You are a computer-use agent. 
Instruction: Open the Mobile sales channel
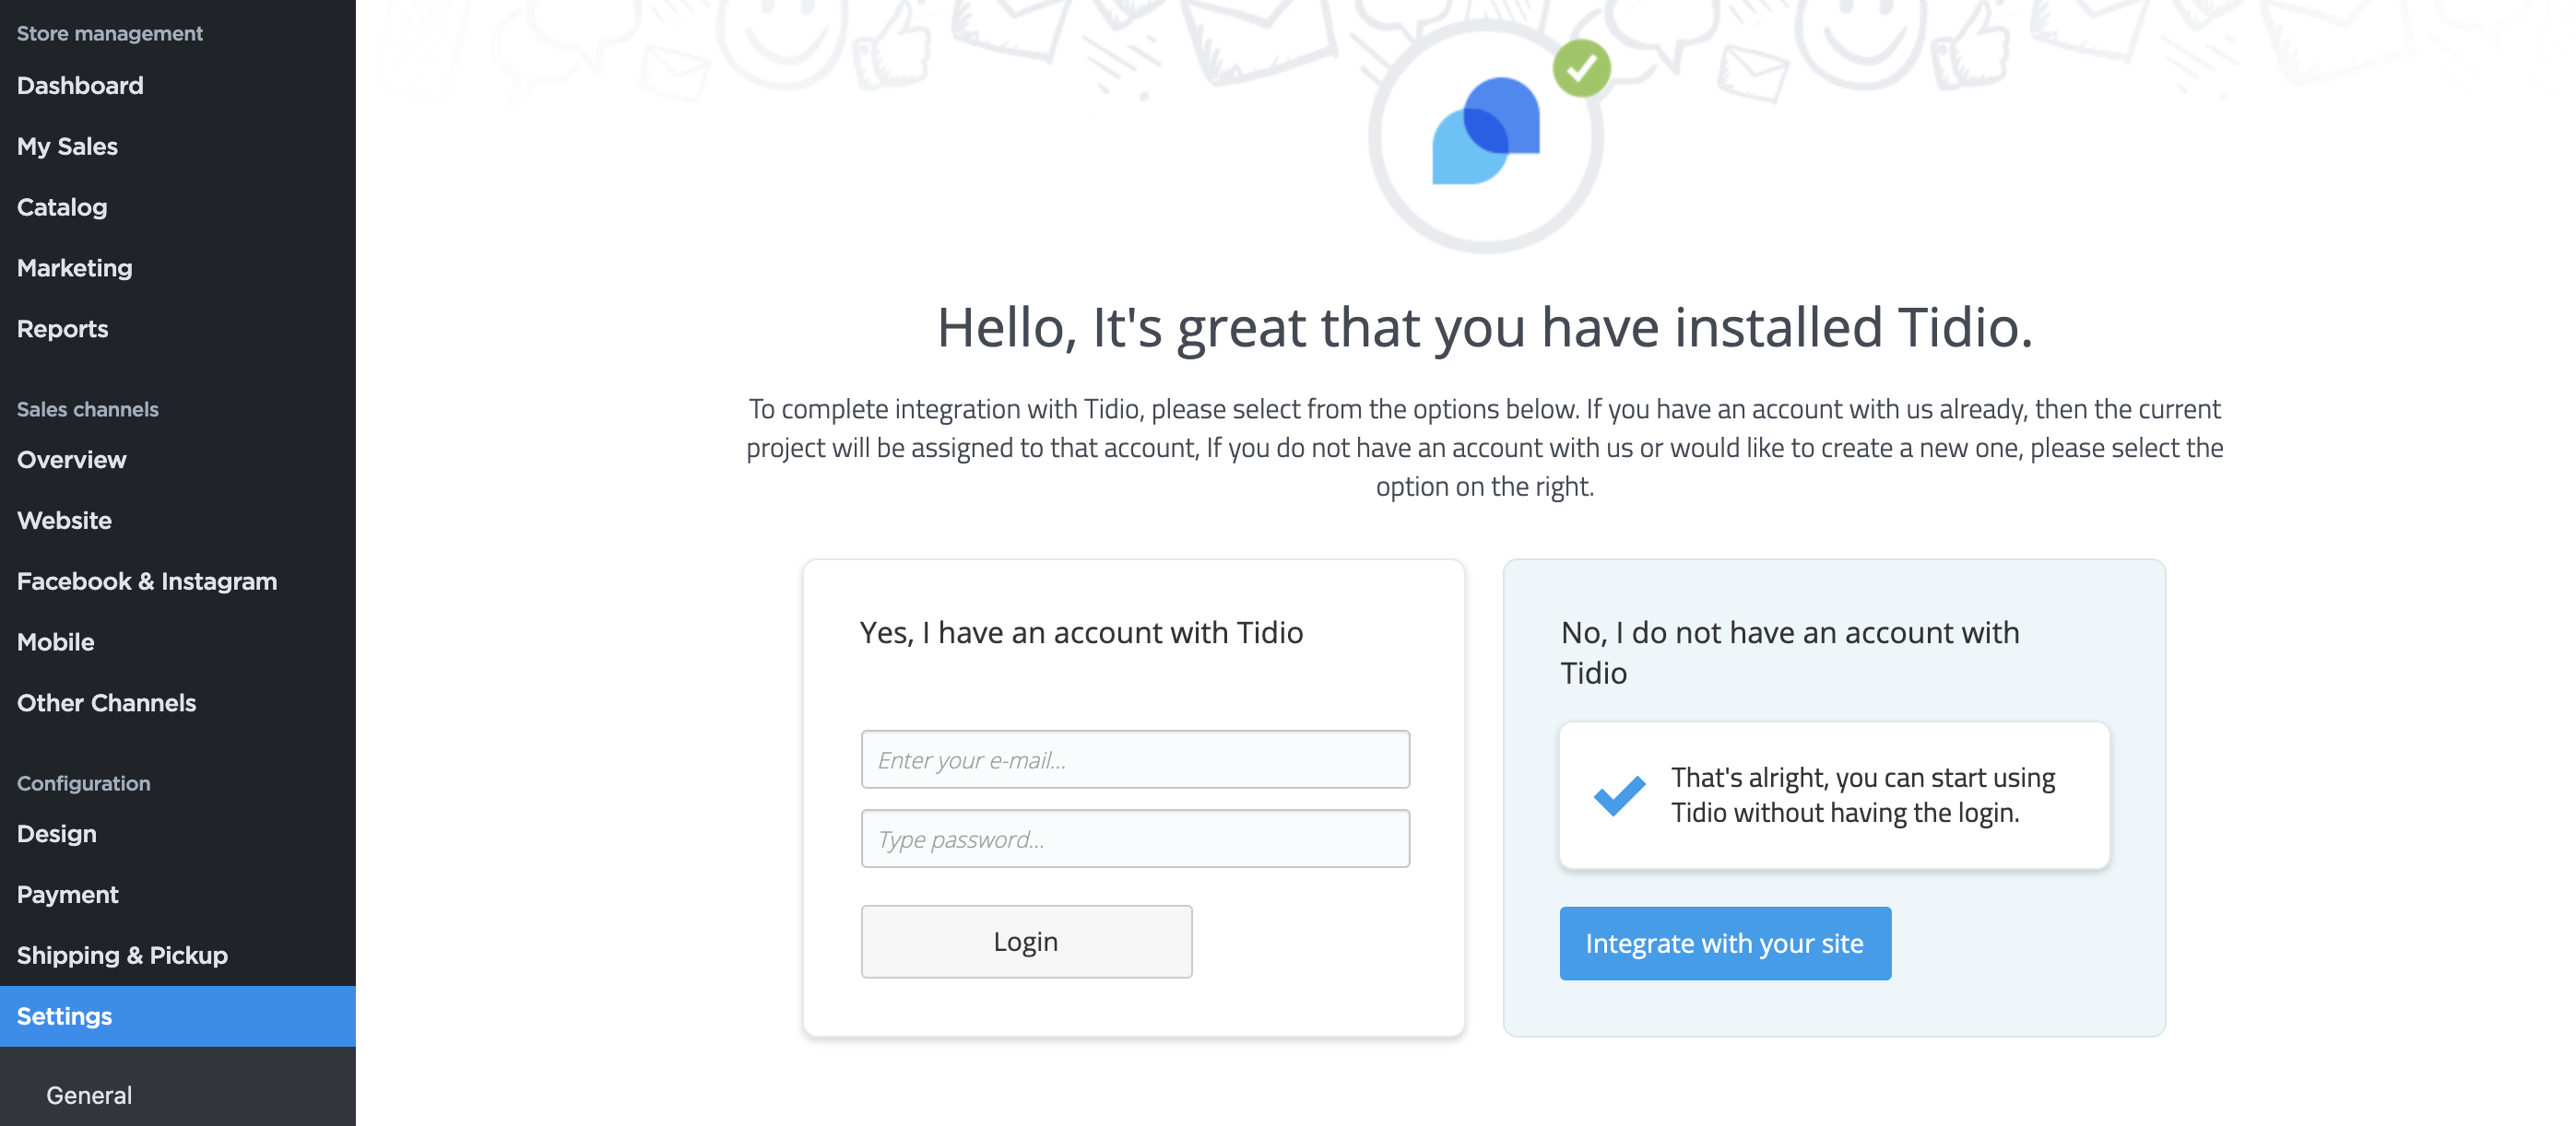click(55, 641)
